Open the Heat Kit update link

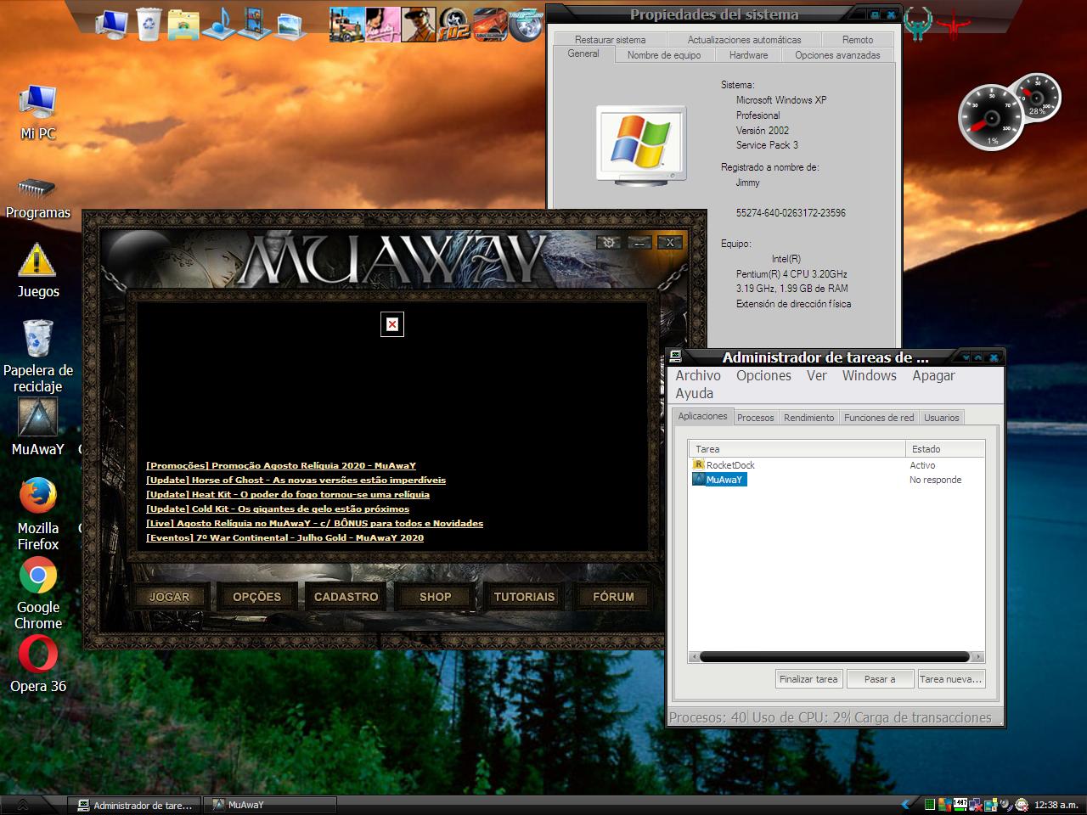click(288, 494)
